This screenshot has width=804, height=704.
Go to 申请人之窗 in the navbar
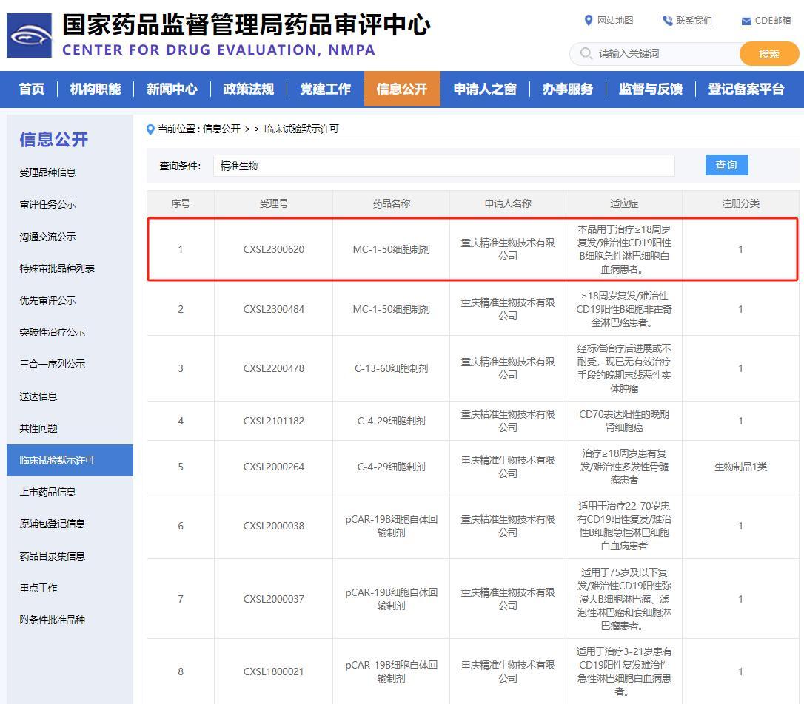(485, 89)
